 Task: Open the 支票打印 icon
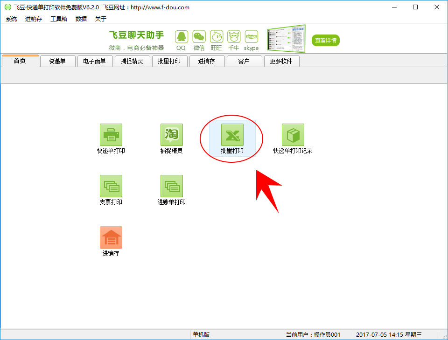[x=111, y=186]
